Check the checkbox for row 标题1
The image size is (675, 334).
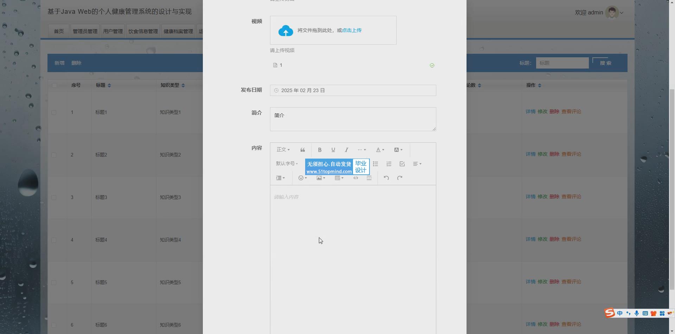[x=54, y=113]
